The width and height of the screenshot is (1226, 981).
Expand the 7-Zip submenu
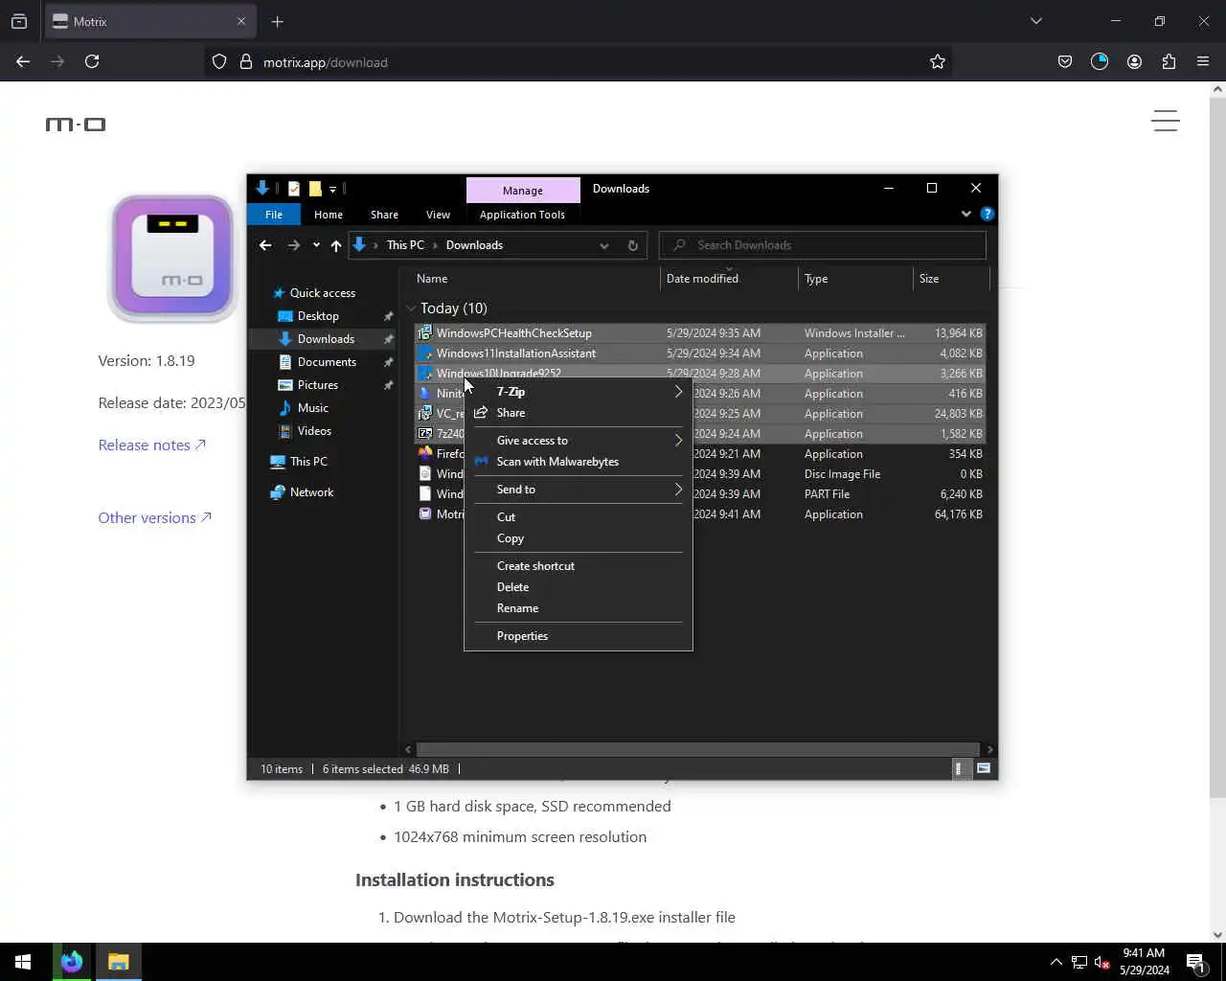click(579, 391)
